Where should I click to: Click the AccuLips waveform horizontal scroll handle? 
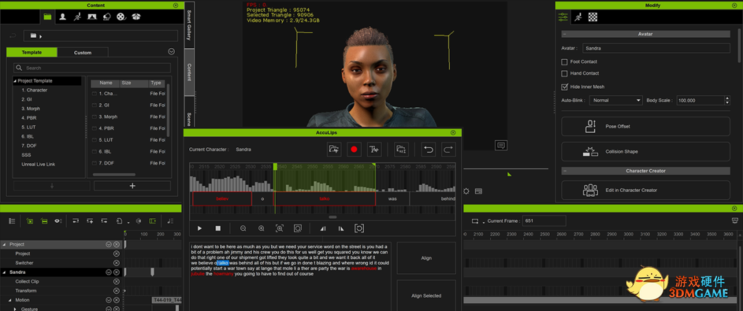(x=333, y=217)
